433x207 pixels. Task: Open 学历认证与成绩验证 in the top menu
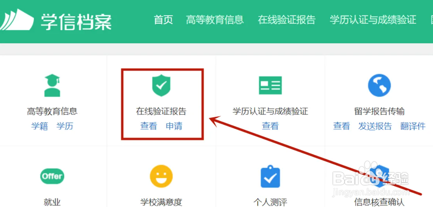[373, 20]
